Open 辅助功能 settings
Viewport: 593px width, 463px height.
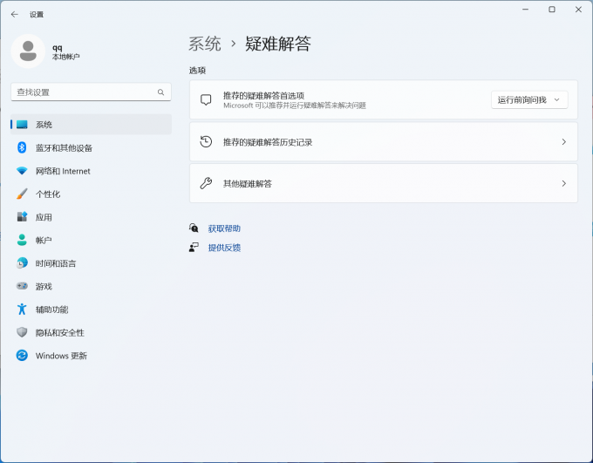click(x=92, y=310)
